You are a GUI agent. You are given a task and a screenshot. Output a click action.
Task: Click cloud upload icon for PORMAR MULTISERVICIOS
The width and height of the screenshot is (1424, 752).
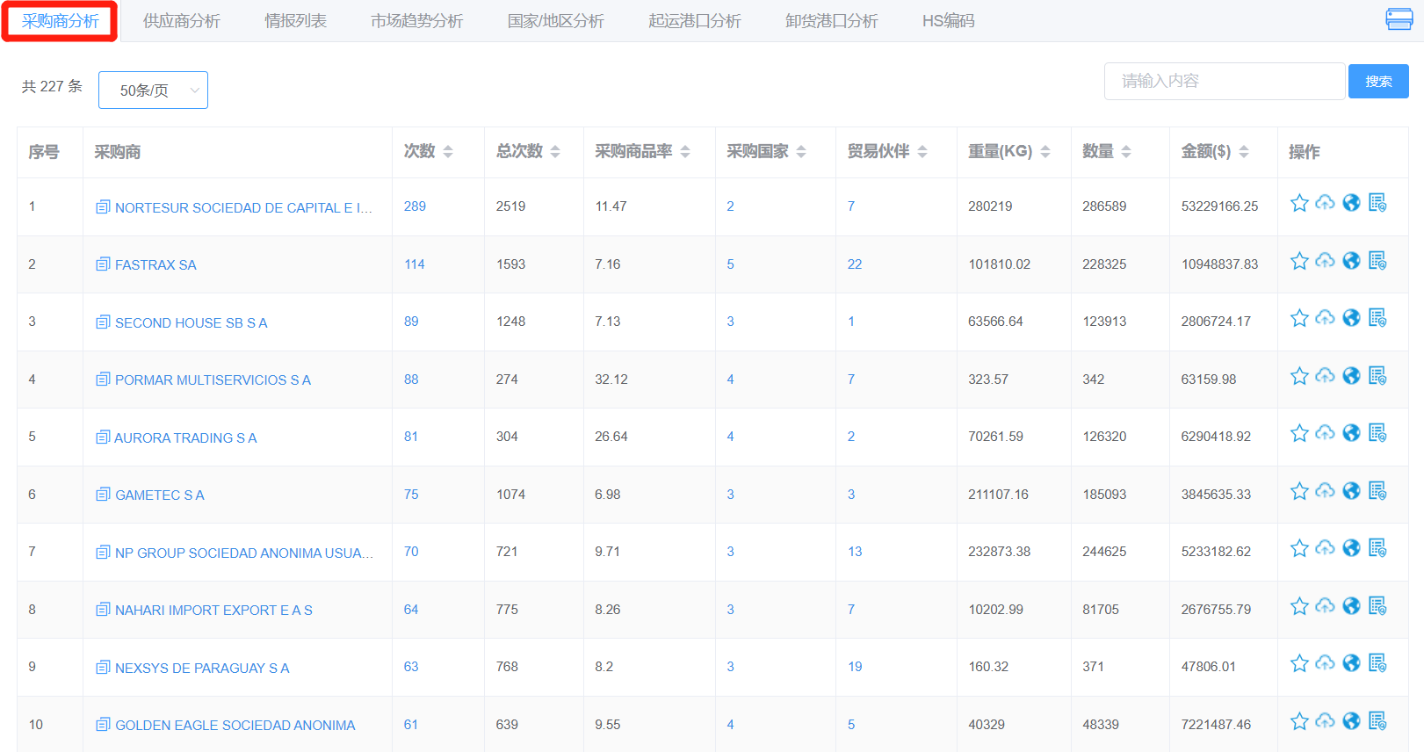tap(1325, 376)
